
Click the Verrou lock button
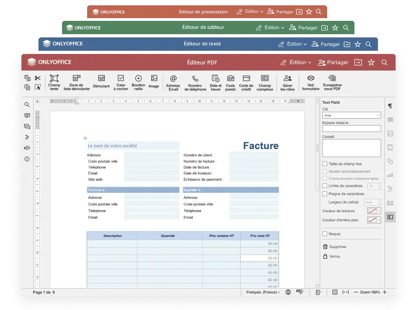click(x=331, y=257)
